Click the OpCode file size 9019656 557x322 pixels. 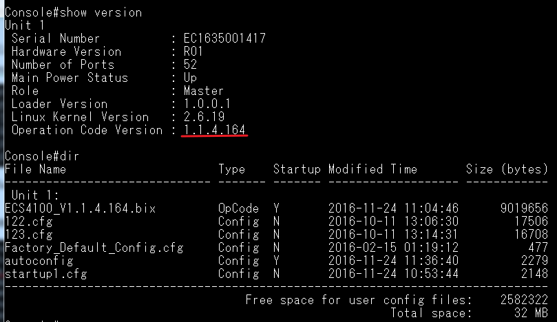524,208
